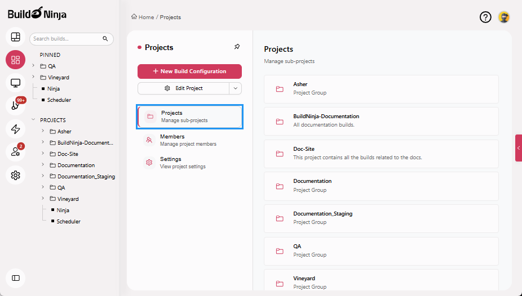The width and height of the screenshot is (522, 296).
Task: Open the help question mark icon
Action: click(x=485, y=17)
